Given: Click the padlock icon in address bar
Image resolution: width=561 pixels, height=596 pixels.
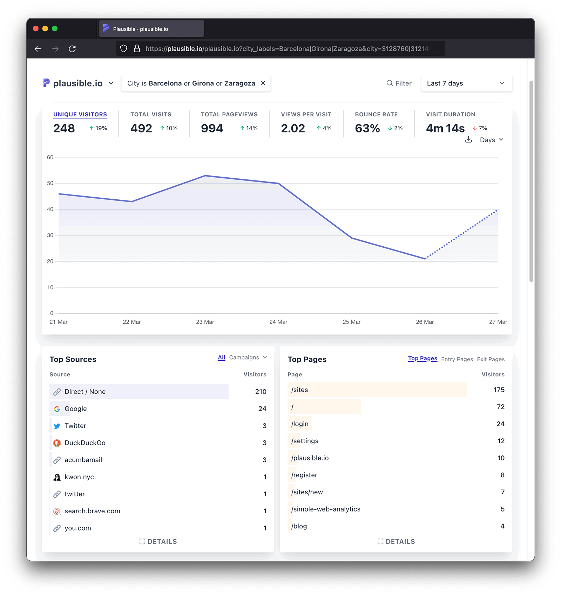Looking at the screenshot, I should (x=137, y=49).
